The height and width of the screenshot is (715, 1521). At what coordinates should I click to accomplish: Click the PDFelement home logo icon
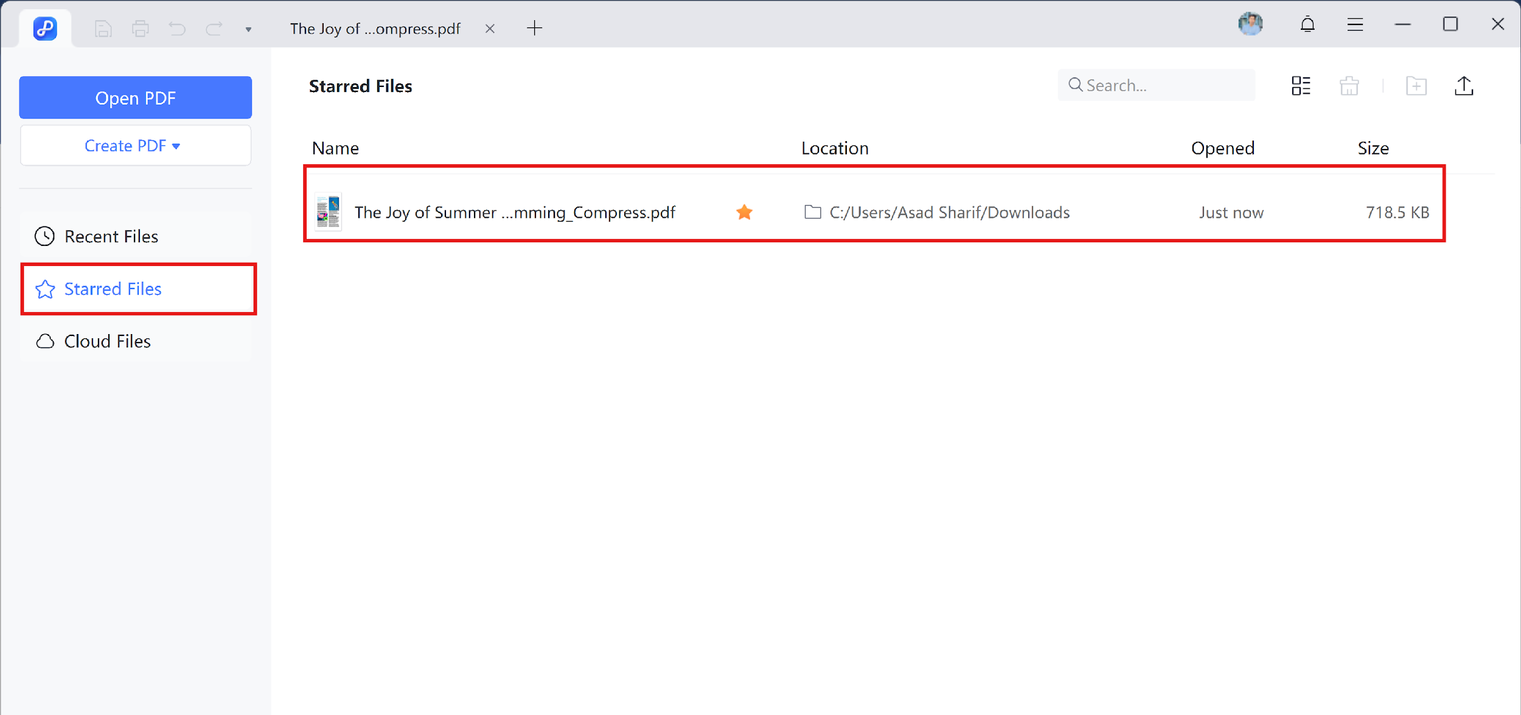(45, 28)
